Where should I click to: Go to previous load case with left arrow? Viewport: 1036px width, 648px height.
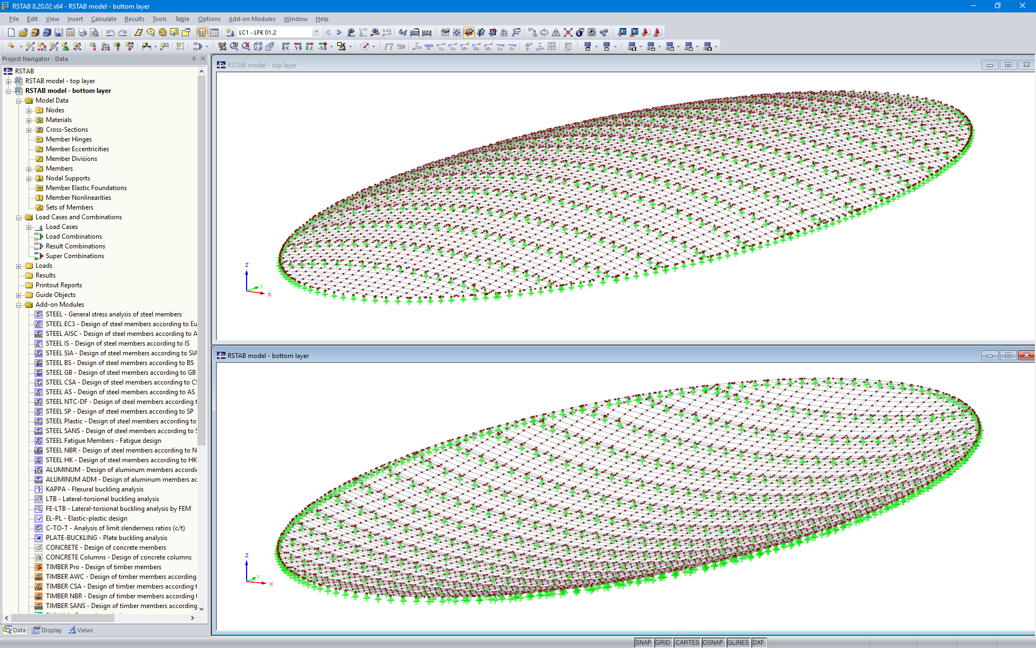(x=328, y=32)
